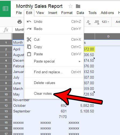120x135 pixels.
Task: Select row 2 header
Action: click(x=6, y=49)
